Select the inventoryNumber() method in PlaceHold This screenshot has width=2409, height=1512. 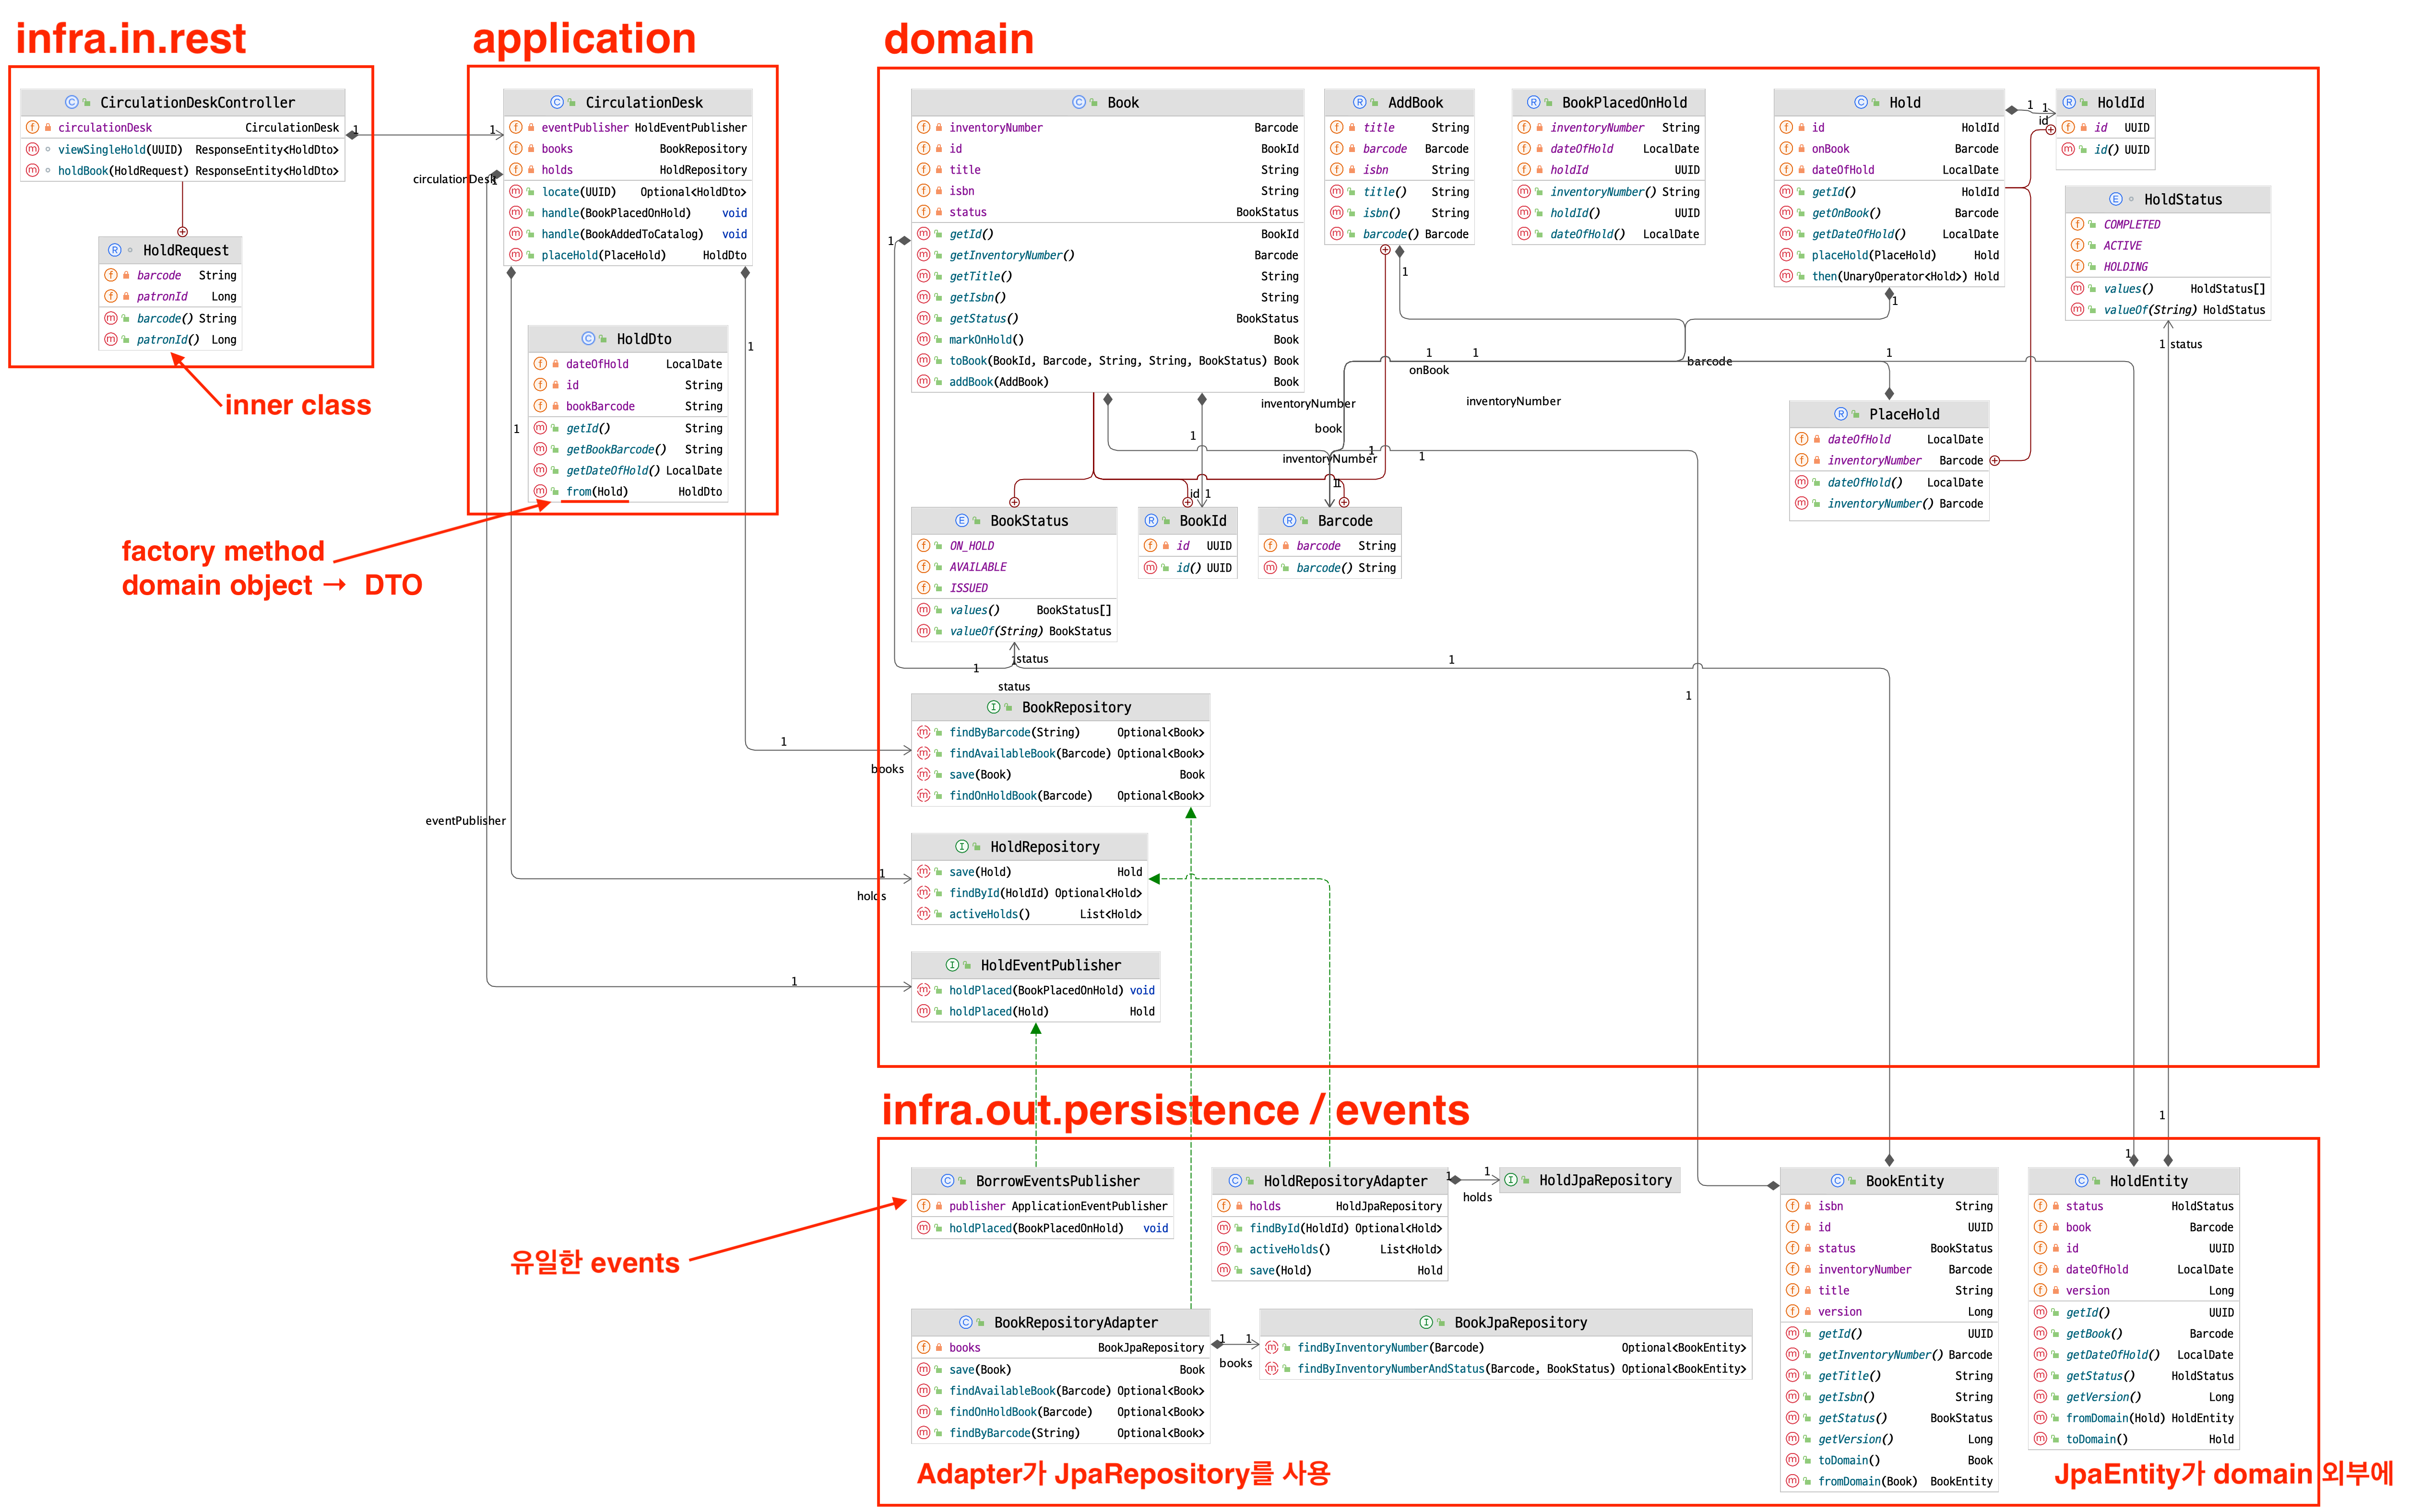pos(1889,504)
